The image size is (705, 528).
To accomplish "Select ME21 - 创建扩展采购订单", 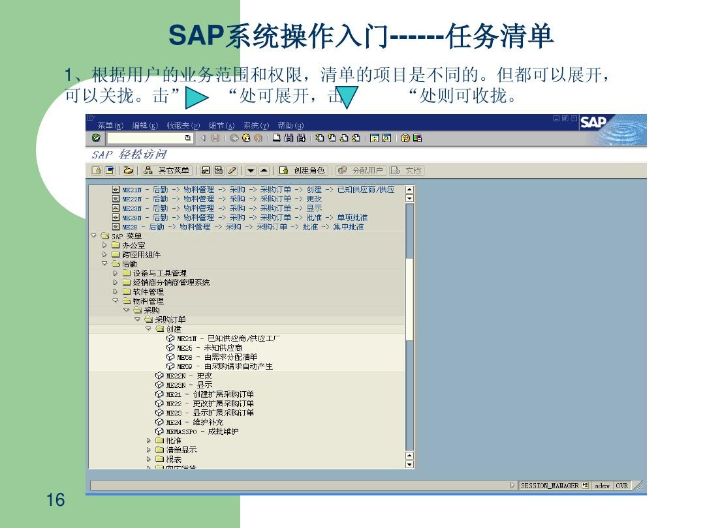I will 204,394.
